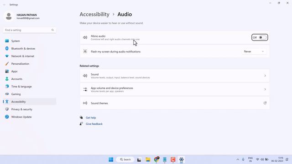The width and height of the screenshot is (292, 164).
Task: Open Privacy & security settings
Action: (x=30, y=109)
